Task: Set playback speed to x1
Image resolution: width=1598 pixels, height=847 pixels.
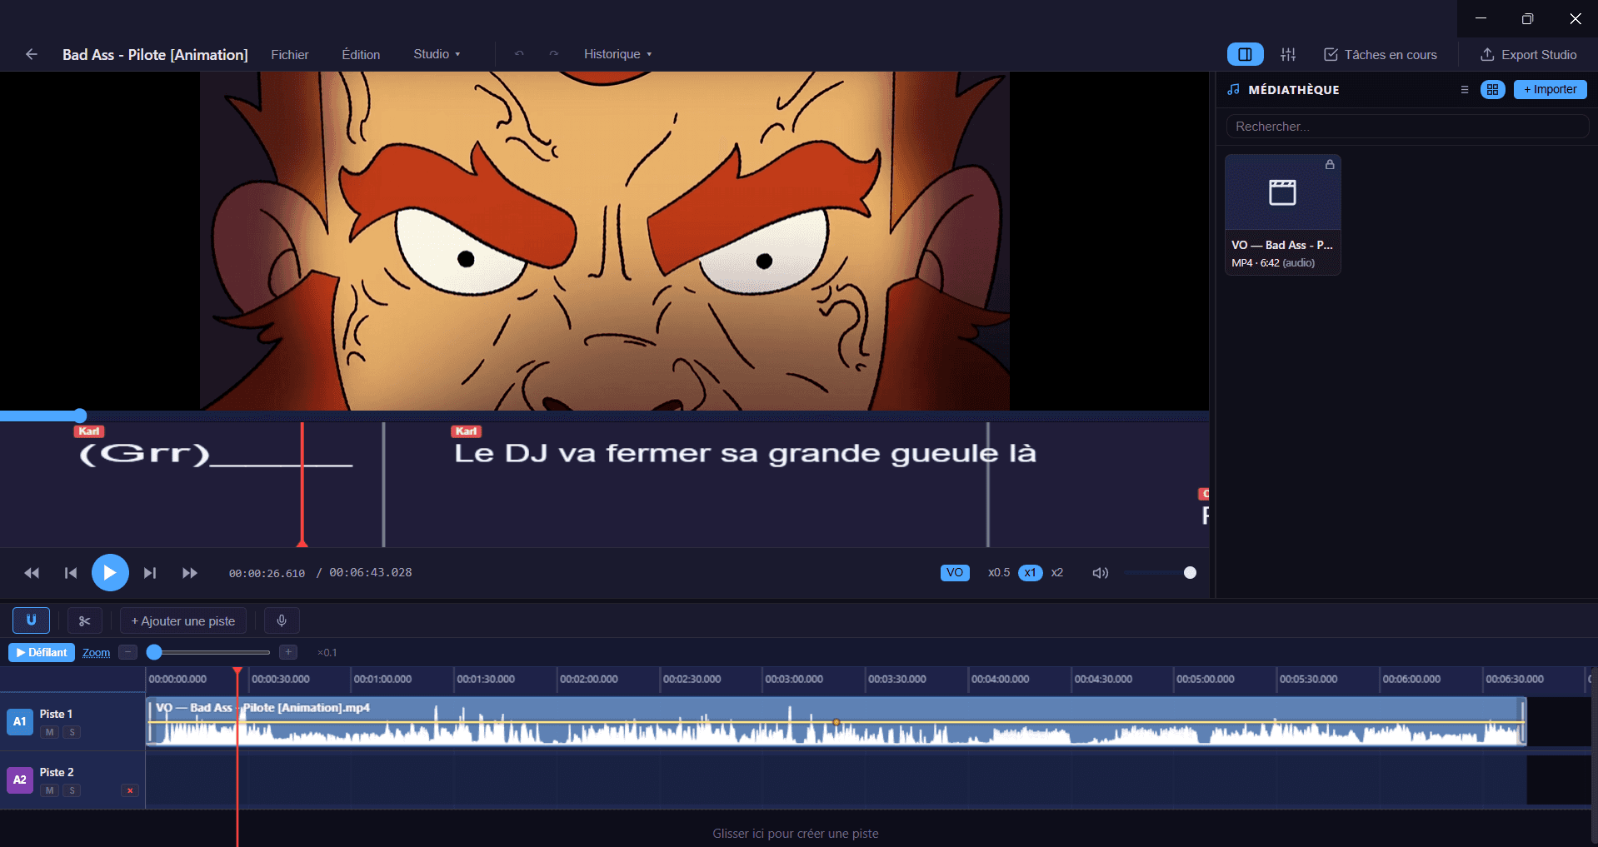Action: [x=1031, y=573]
